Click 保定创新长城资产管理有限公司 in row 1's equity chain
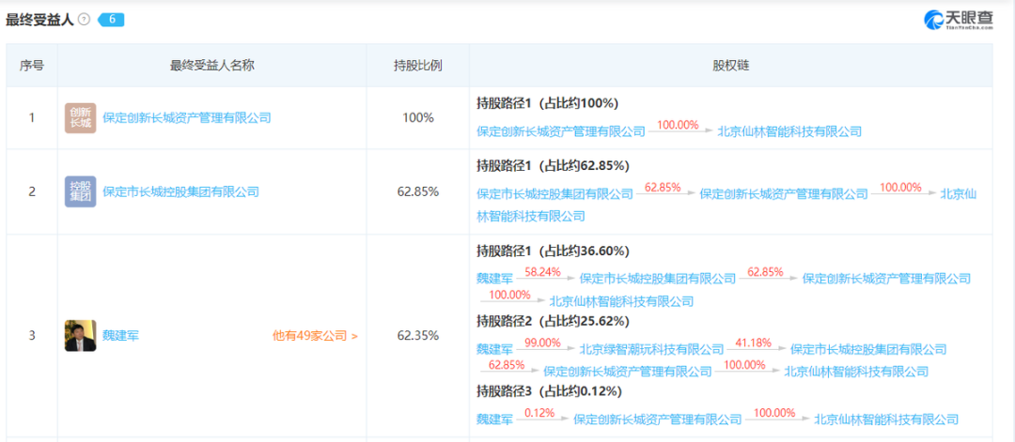The height and width of the screenshot is (442, 1015). 560,131
